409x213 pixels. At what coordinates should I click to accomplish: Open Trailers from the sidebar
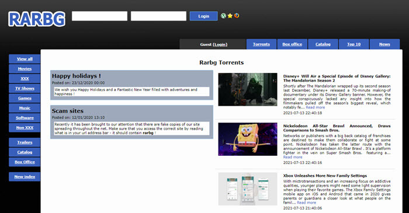point(25,142)
